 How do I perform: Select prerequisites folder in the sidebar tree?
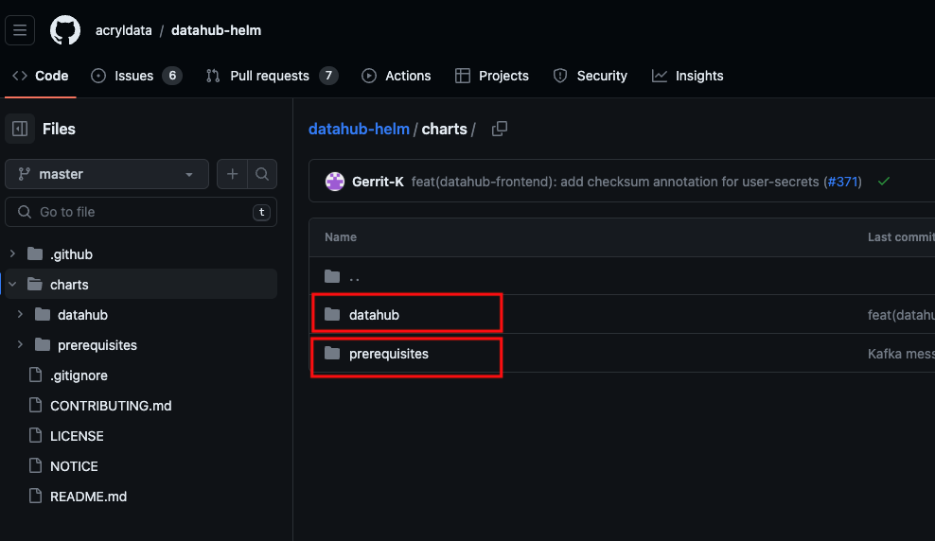tap(97, 345)
